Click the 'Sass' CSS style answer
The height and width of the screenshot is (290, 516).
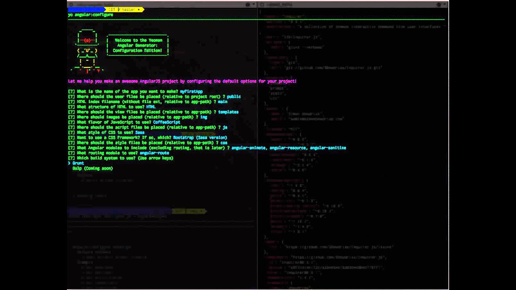pyautogui.click(x=139, y=133)
